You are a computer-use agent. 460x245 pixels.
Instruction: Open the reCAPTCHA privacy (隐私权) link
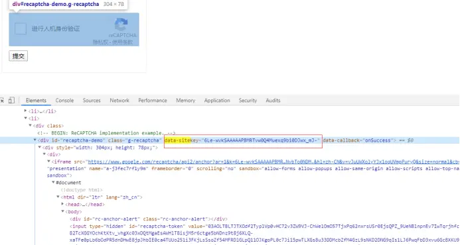click(100, 42)
